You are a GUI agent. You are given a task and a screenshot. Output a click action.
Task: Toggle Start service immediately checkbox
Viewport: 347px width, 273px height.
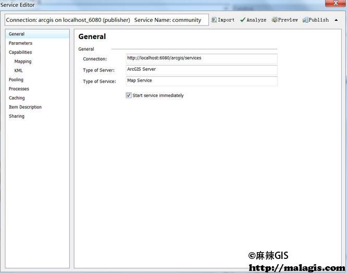pos(129,95)
